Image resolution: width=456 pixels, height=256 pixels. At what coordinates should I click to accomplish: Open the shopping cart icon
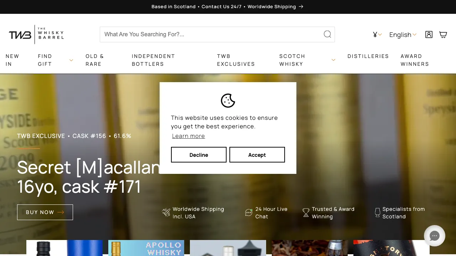point(443,34)
